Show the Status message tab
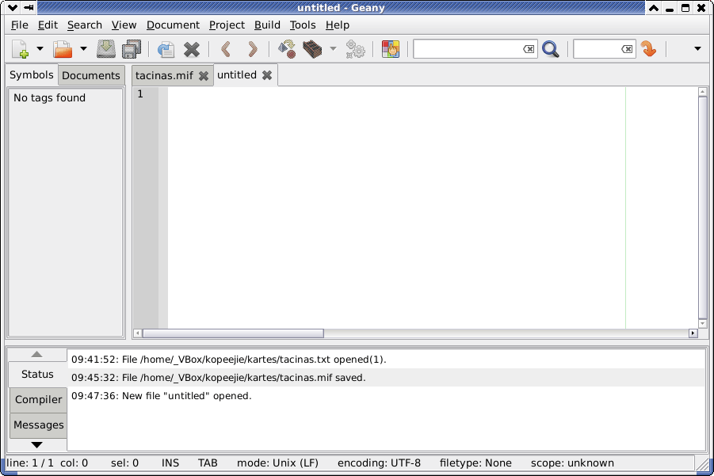714x476 pixels. 37,374
